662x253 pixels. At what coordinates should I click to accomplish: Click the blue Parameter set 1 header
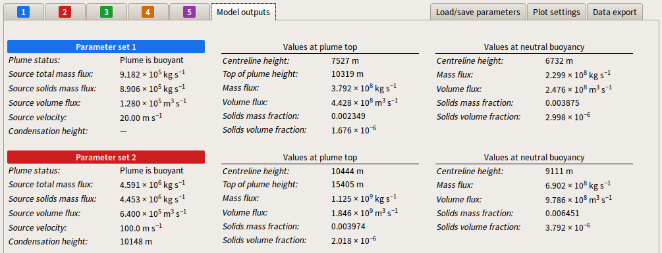click(106, 47)
